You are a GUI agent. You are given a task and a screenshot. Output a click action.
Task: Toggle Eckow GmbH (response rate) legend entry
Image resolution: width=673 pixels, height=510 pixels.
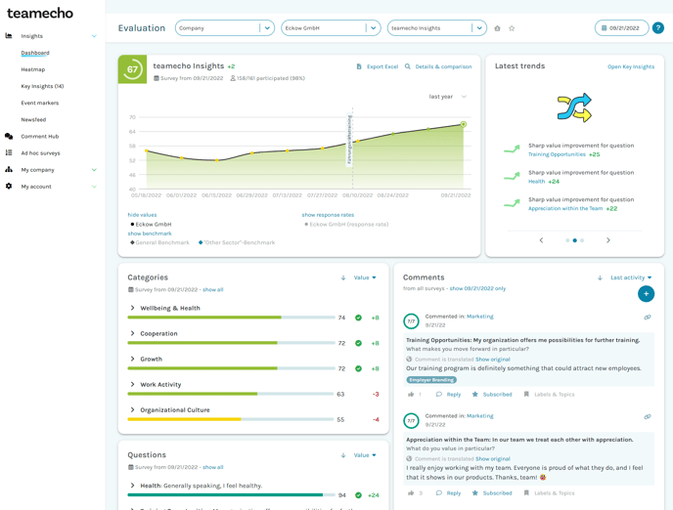click(346, 224)
